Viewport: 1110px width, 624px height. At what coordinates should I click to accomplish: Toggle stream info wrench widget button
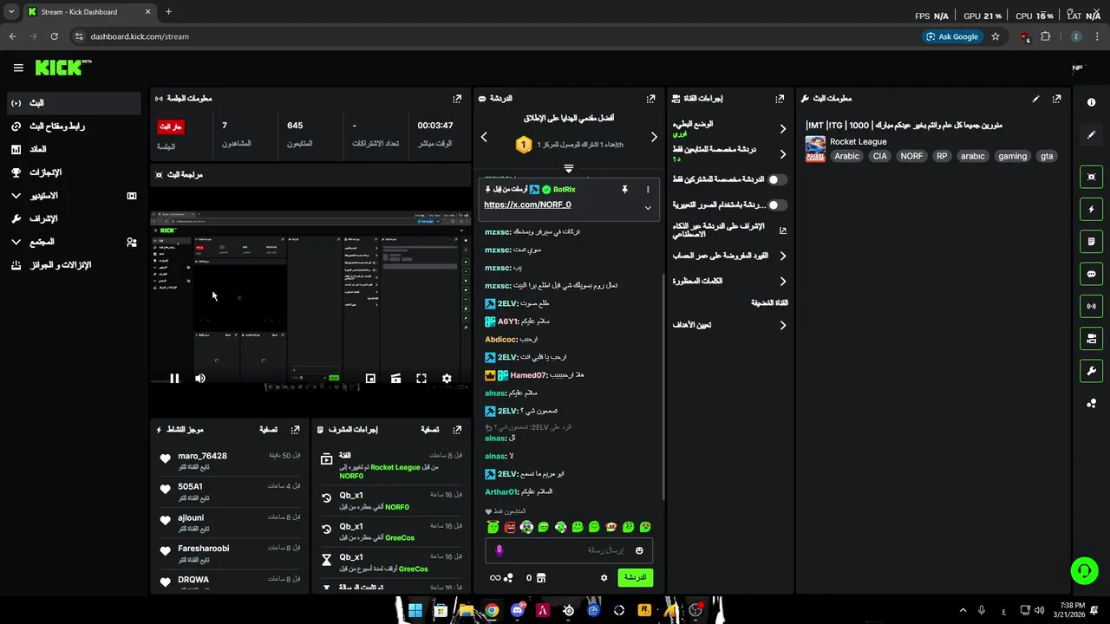click(1091, 371)
